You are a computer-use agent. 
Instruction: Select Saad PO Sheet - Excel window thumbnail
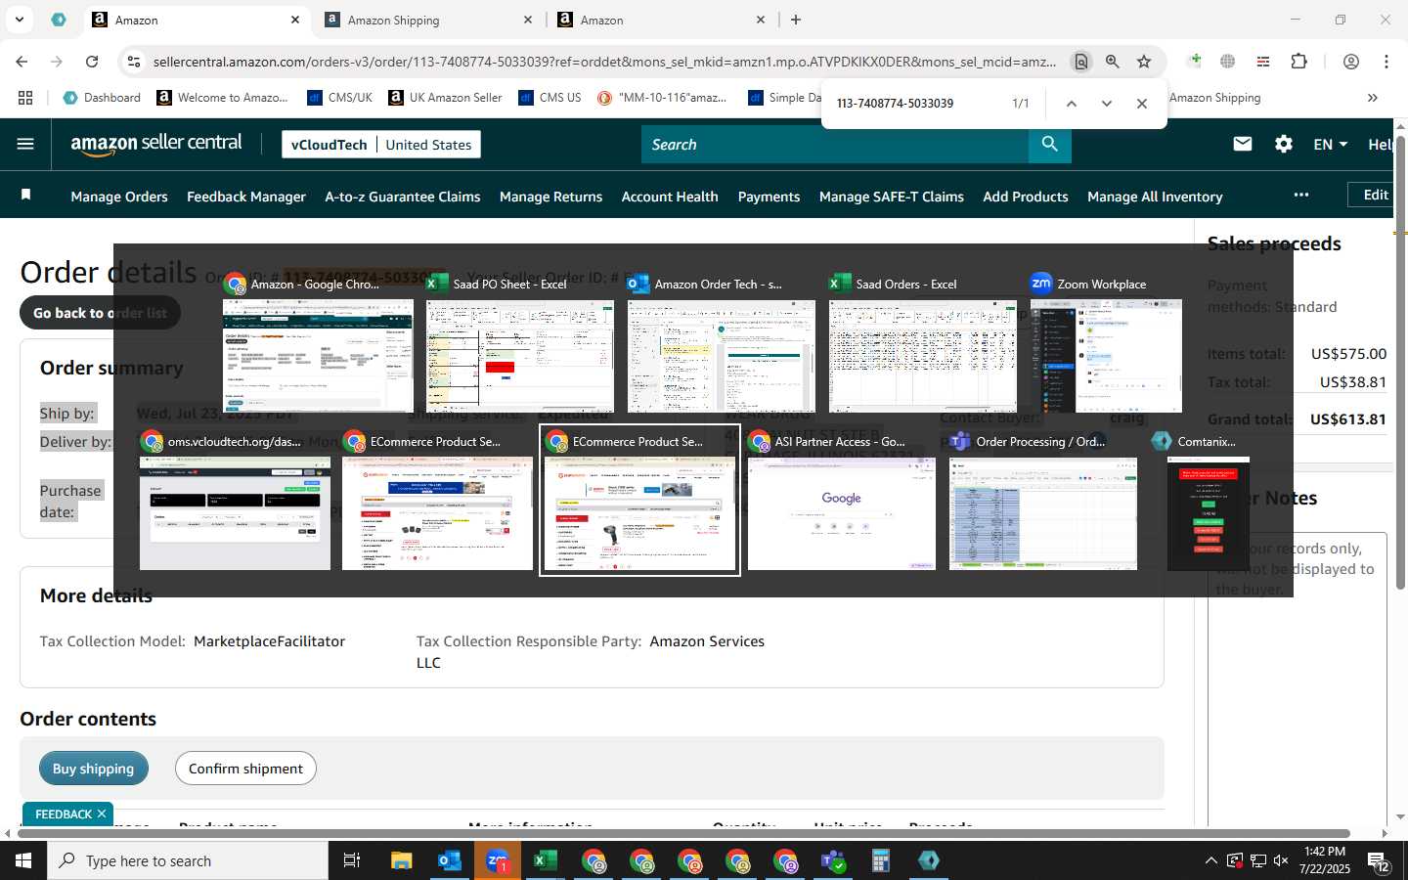coord(520,344)
